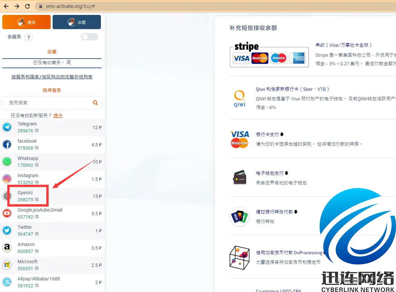This screenshot has height=292, width=396.
Task: Open the full price list by service/country link
Action: pos(52,77)
